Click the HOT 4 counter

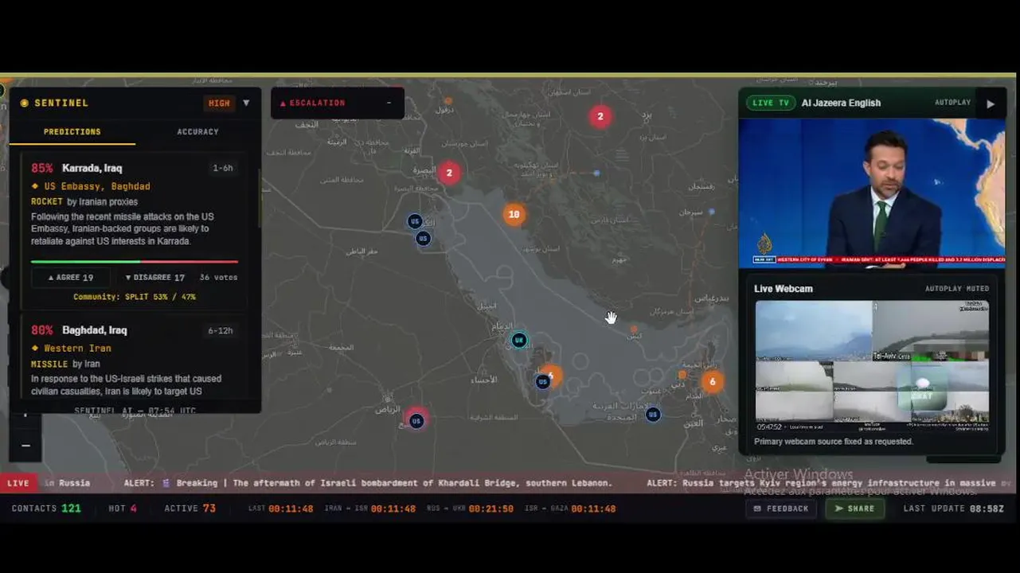pyautogui.click(x=123, y=509)
